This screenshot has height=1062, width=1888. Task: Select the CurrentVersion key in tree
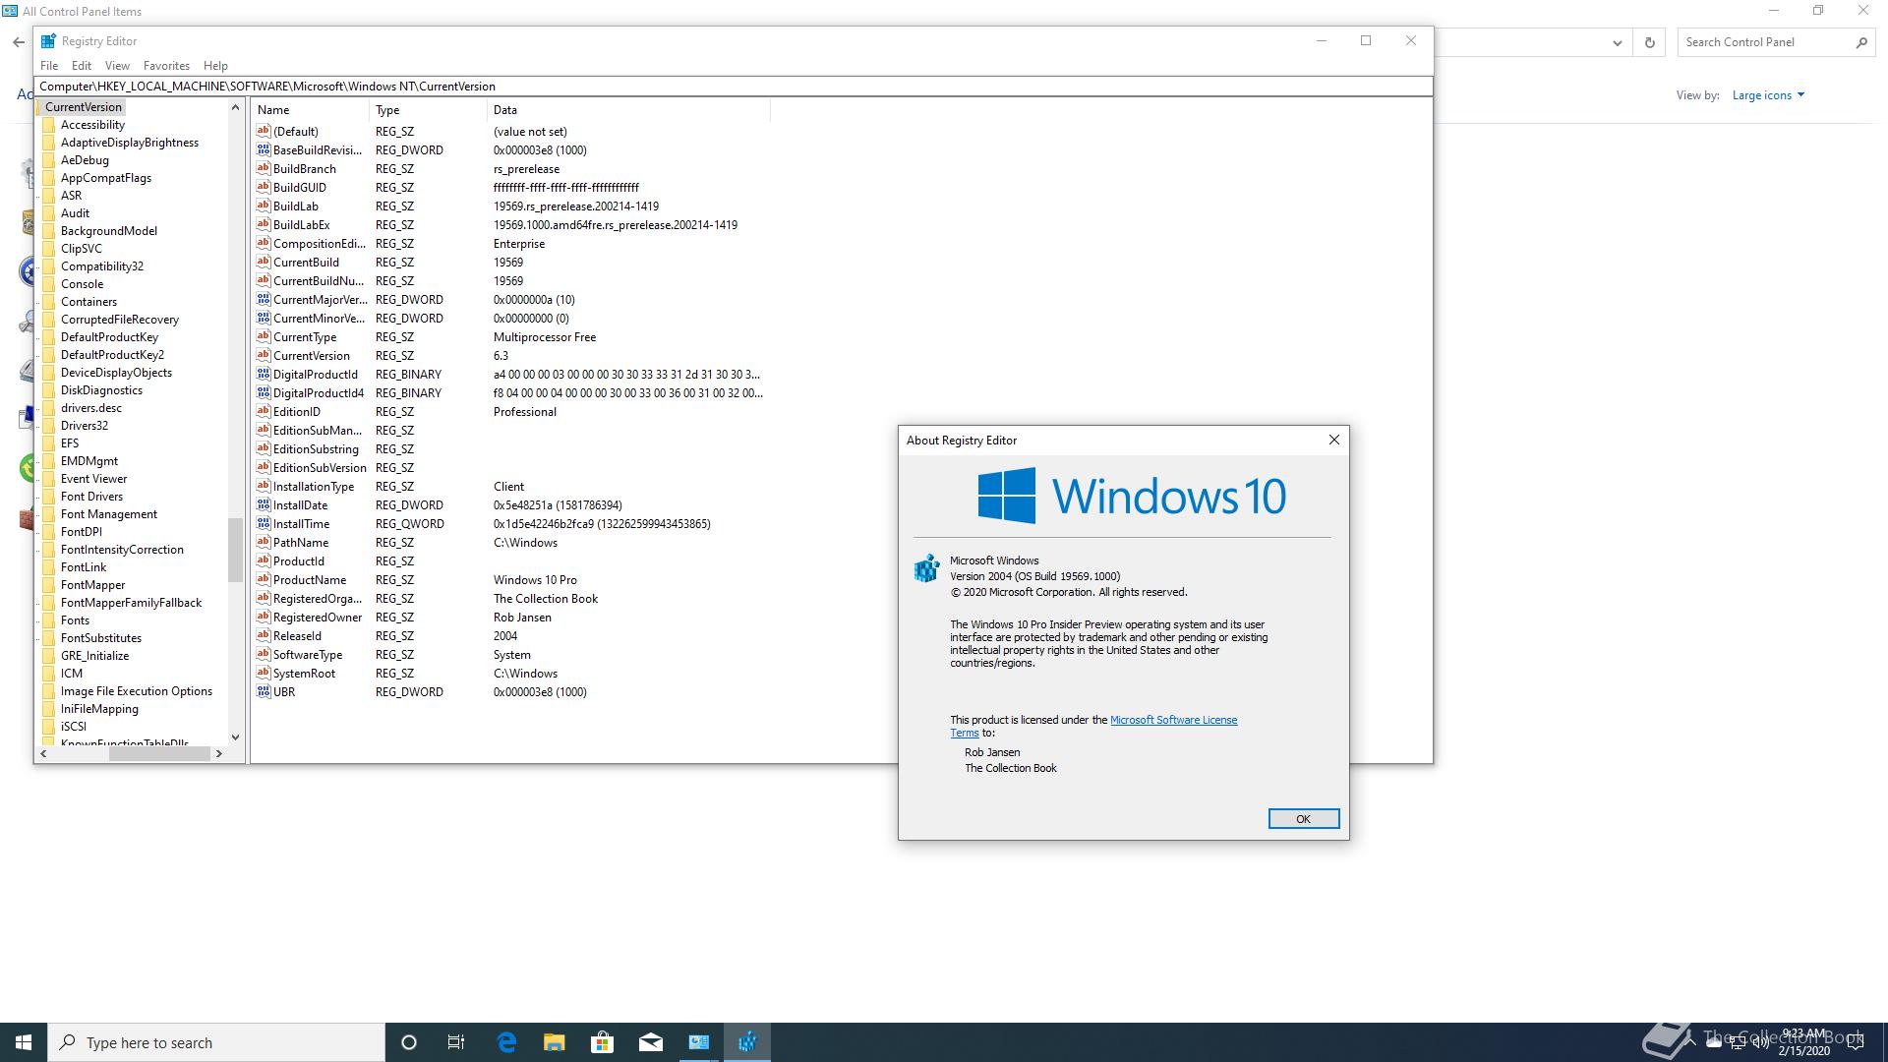84,107
